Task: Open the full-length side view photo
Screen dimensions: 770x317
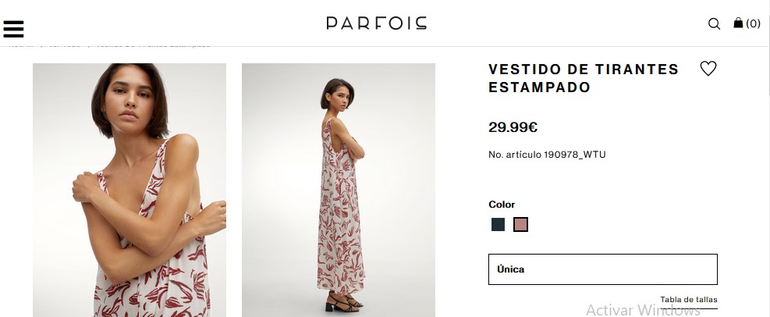Action: pyautogui.click(x=338, y=190)
